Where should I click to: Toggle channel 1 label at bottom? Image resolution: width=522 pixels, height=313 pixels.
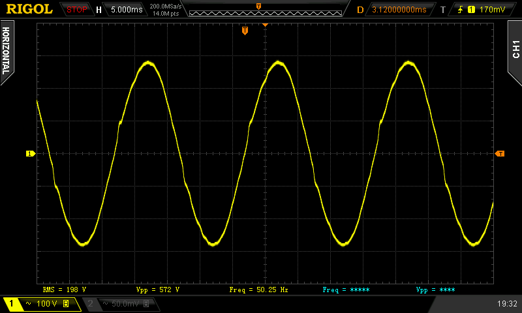[11, 304]
